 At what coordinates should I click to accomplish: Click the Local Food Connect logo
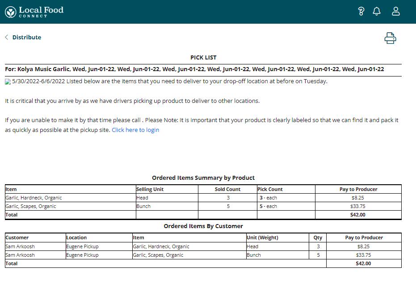click(34, 12)
